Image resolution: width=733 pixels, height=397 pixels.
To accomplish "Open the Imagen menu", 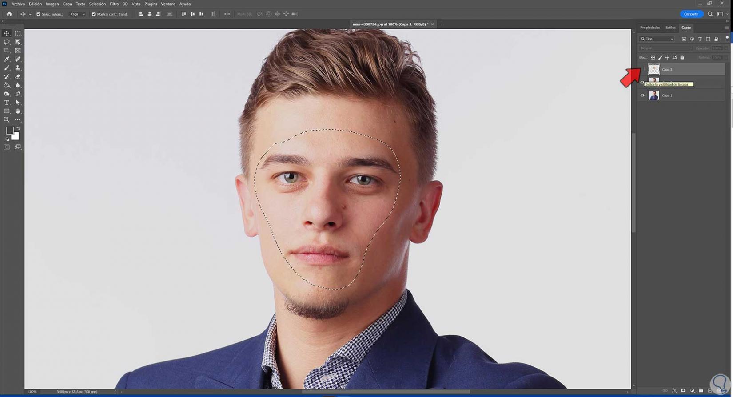I will click(x=52, y=4).
